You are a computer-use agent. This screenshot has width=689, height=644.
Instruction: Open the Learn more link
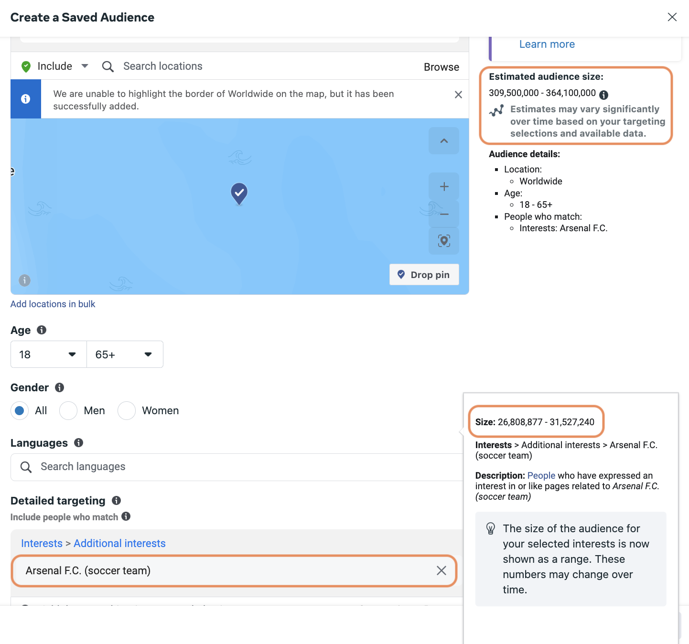pyautogui.click(x=547, y=44)
